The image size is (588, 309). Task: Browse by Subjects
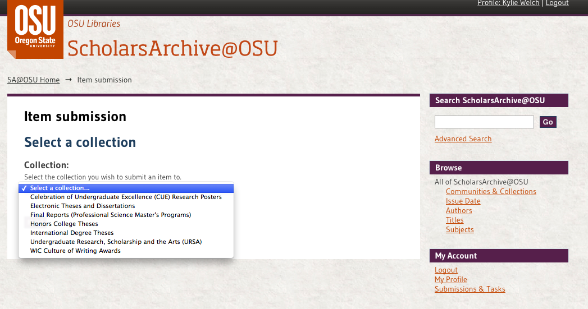point(460,229)
